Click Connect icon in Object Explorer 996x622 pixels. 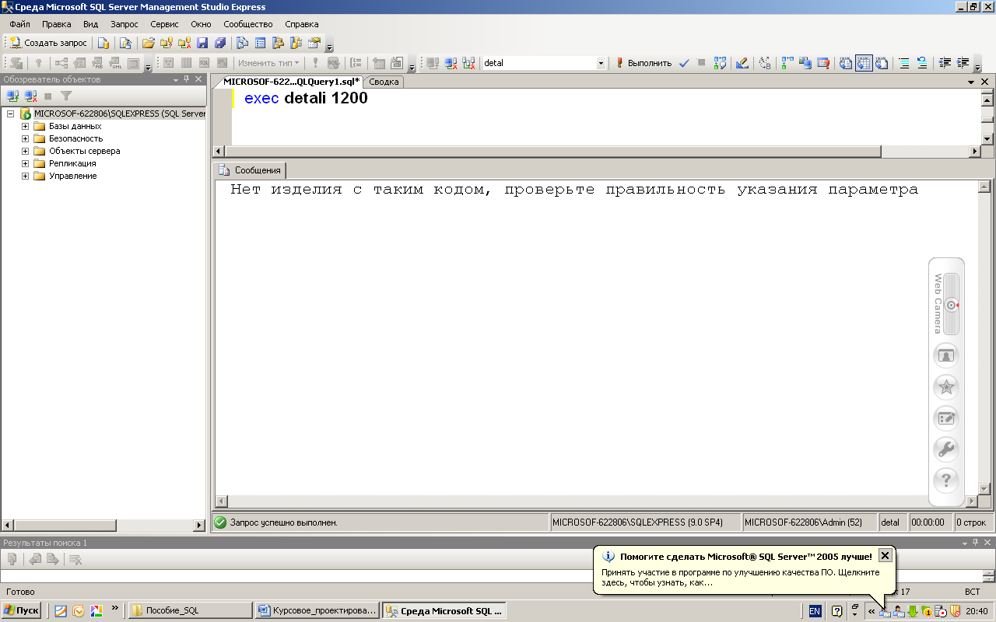12,96
